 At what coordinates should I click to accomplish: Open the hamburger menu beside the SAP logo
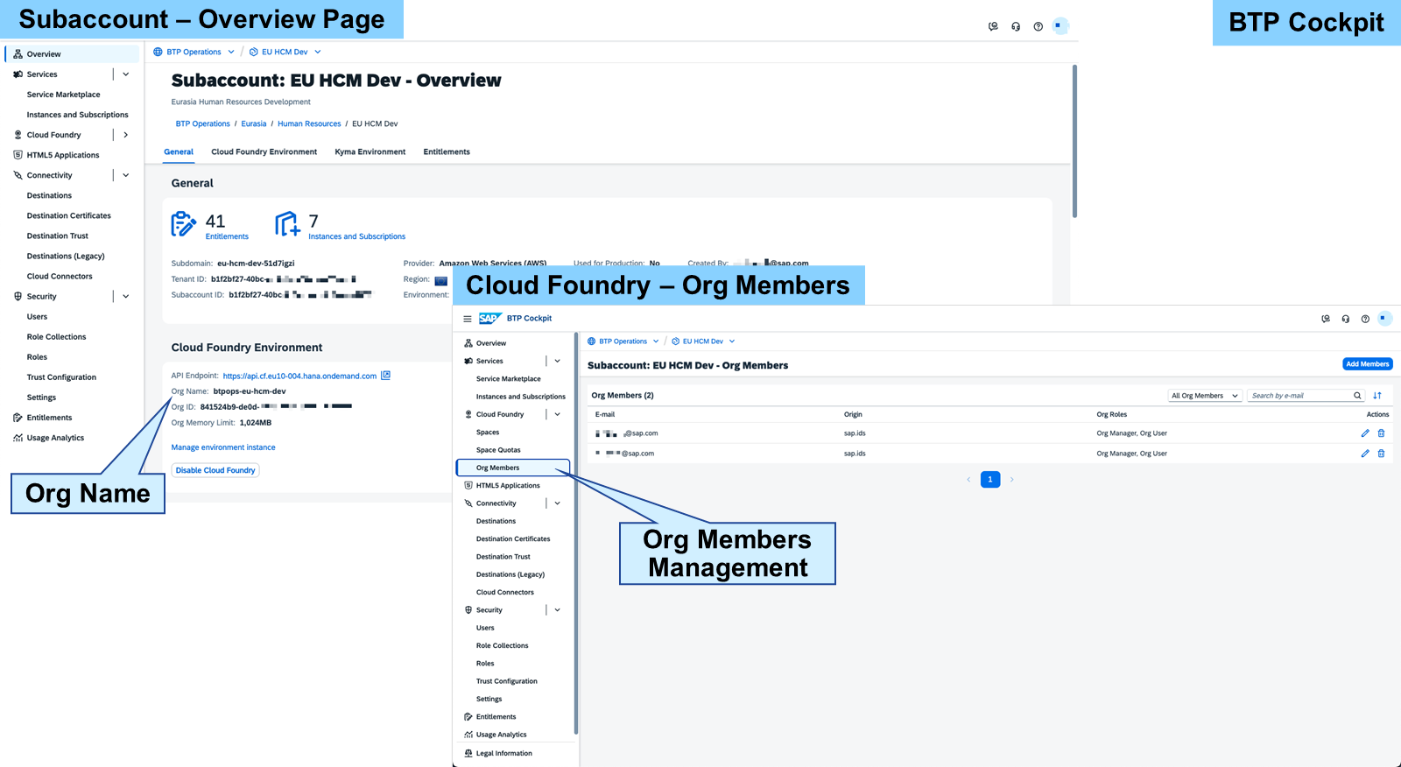pyautogui.click(x=468, y=319)
